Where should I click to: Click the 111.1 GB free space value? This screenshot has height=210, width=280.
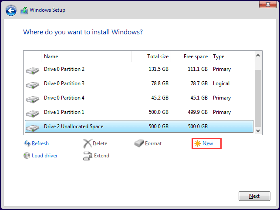click(x=198, y=69)
